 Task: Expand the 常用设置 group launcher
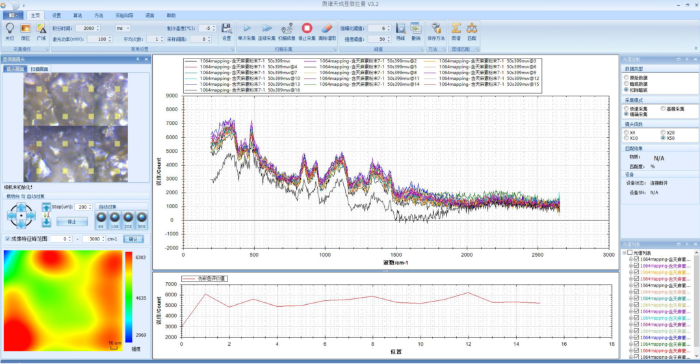(x=232, y=49)
